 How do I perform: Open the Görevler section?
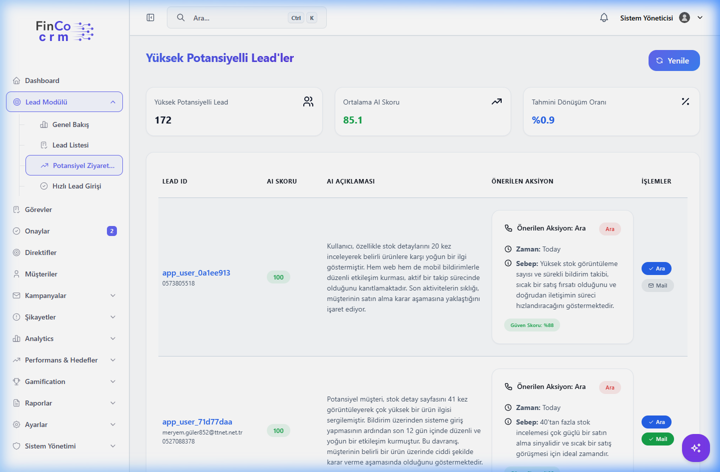pos(64,209)
